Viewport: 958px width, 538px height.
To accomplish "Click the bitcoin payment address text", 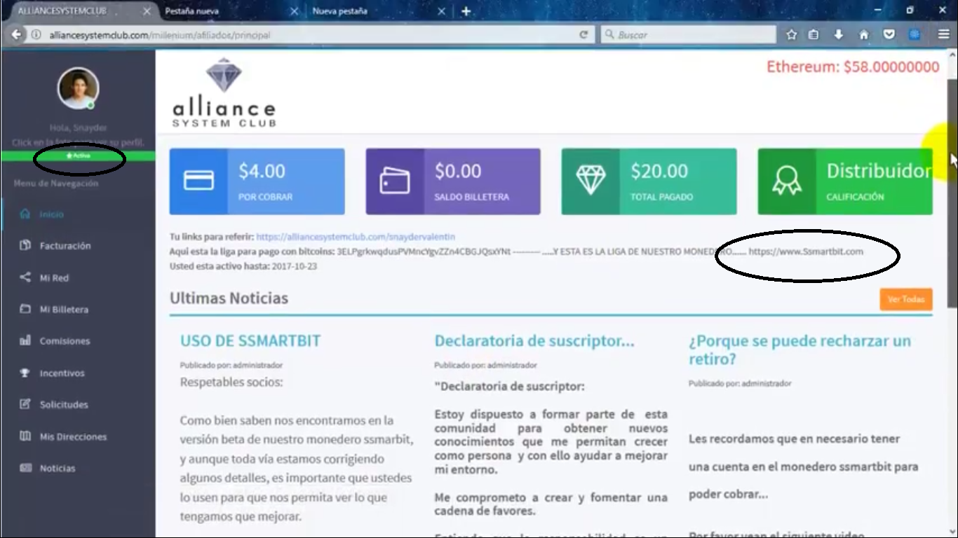I will coord(424,251).
